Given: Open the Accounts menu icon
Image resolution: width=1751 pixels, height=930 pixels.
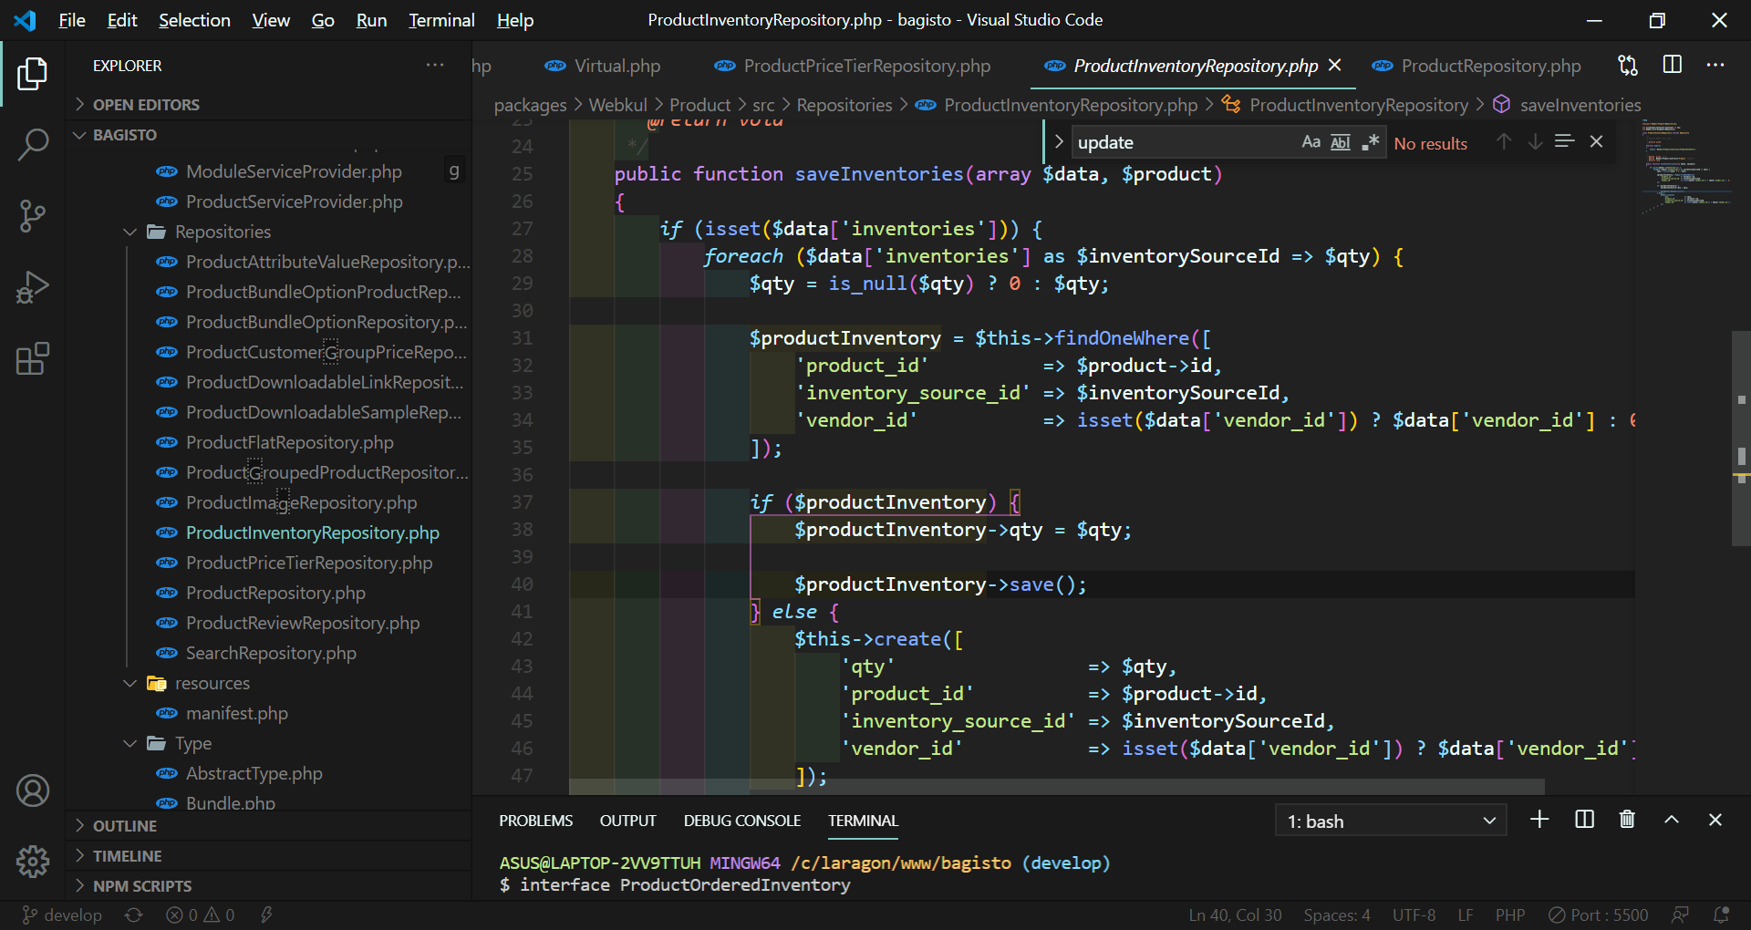Looking at the screenshot, I should pos(33,790).
